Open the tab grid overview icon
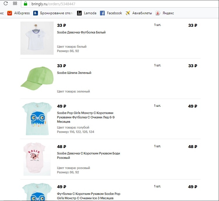Image resolution: width=219 pixels, height=201 pixels. 15,3
